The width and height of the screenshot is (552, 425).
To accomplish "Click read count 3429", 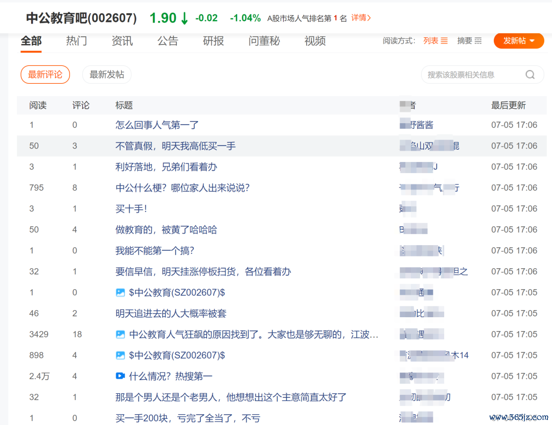I will coord(39,334).
